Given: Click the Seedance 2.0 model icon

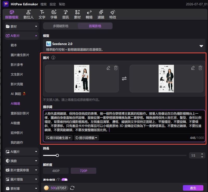Looking at the screenshot, I should (49, 44).
